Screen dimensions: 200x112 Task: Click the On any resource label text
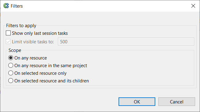click(31, 58)
